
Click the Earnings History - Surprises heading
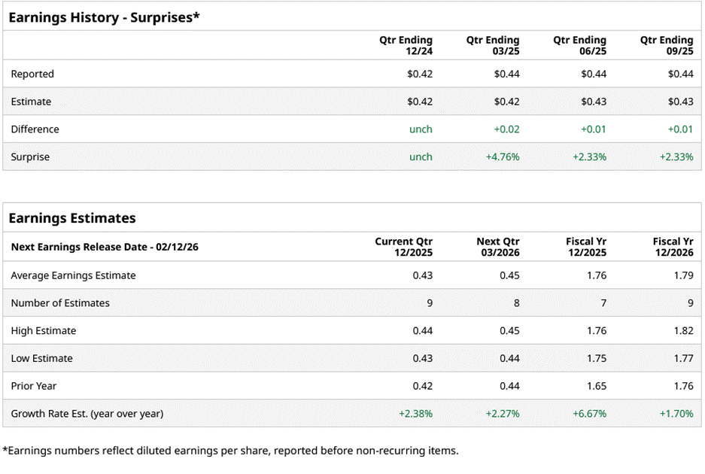(x=104, y=17)
